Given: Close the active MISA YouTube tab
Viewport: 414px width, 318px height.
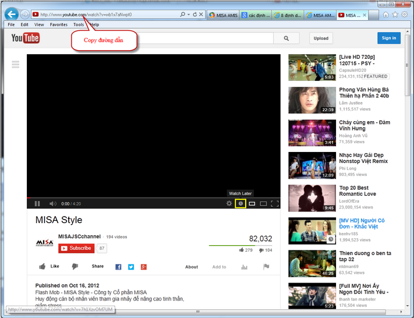Looking at the screenshot, I should coord(365,15).
